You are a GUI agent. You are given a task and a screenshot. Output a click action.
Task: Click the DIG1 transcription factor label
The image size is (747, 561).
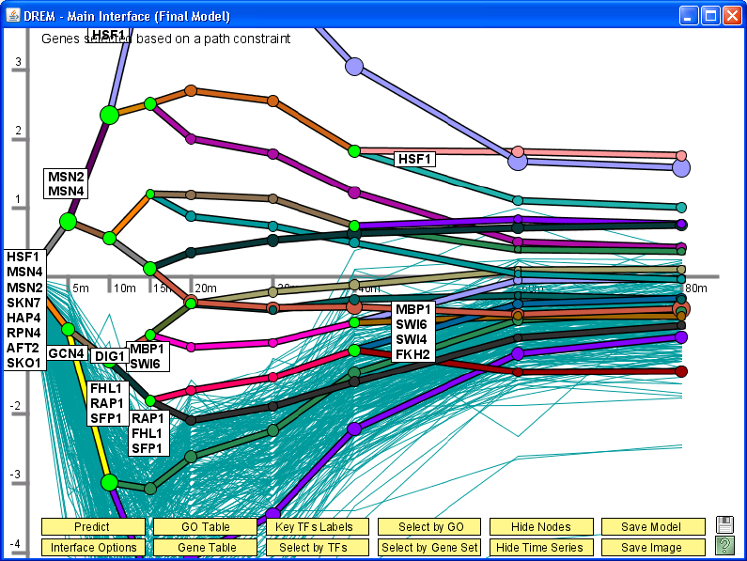(110, 356)
